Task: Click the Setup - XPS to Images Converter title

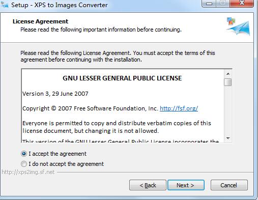Action: tap(60, 5)
